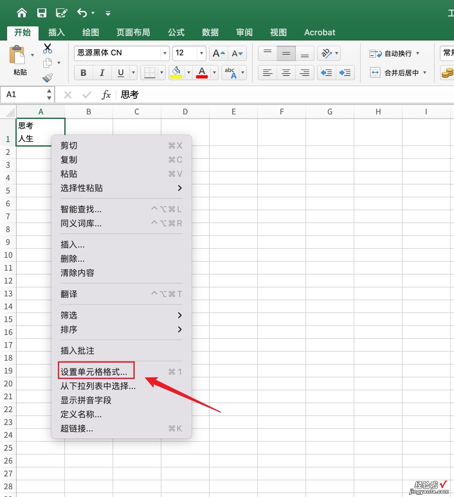Click the text orientation icon
The image size is (454, 497).
point(327,53)
